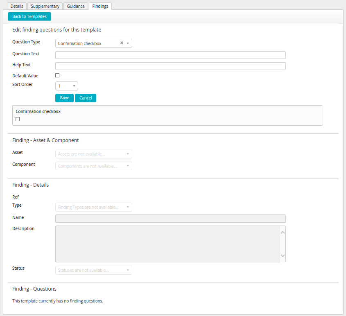Click the 'Confirmation checkbox' preview label
Screen dimensions: 346x316
tap(38, 112)
